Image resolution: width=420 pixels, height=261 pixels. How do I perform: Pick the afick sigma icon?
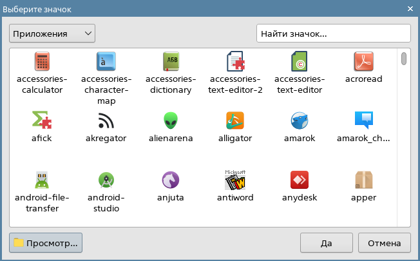pos(42,120)
